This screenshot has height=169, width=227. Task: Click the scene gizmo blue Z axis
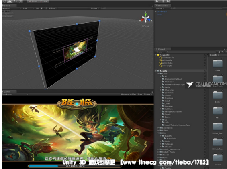(x=149, y=20)
